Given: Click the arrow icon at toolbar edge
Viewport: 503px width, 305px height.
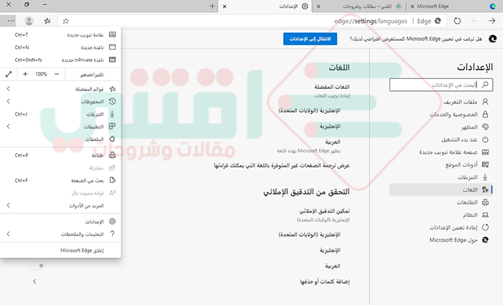Looking at the screenshot, I should 492,21.
